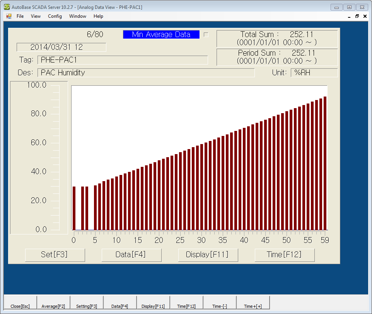This screenshot has height=314, width=372.
Task: Click the Period Sum 252.11 box
Action: (277, 57)
